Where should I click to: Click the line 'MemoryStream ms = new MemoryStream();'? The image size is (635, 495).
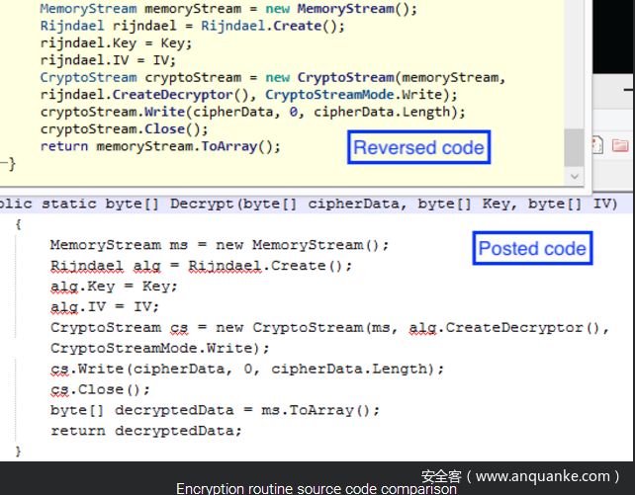(220, 245)
